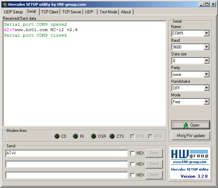This screenshot has width=218, height=188.
Task: Click the second empty send field
Action: tap(67, 164)
